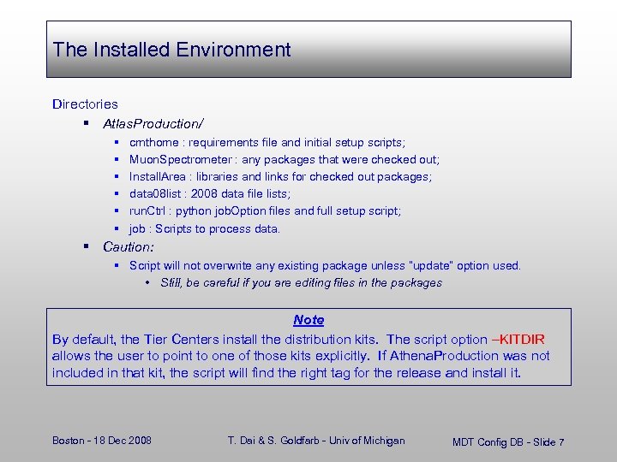The width and height of the screenshot is (617, 462).
Task: Click the 'runCtrl : python jobOption files' line
Action: pyautogui.click(x=265, y=211)
